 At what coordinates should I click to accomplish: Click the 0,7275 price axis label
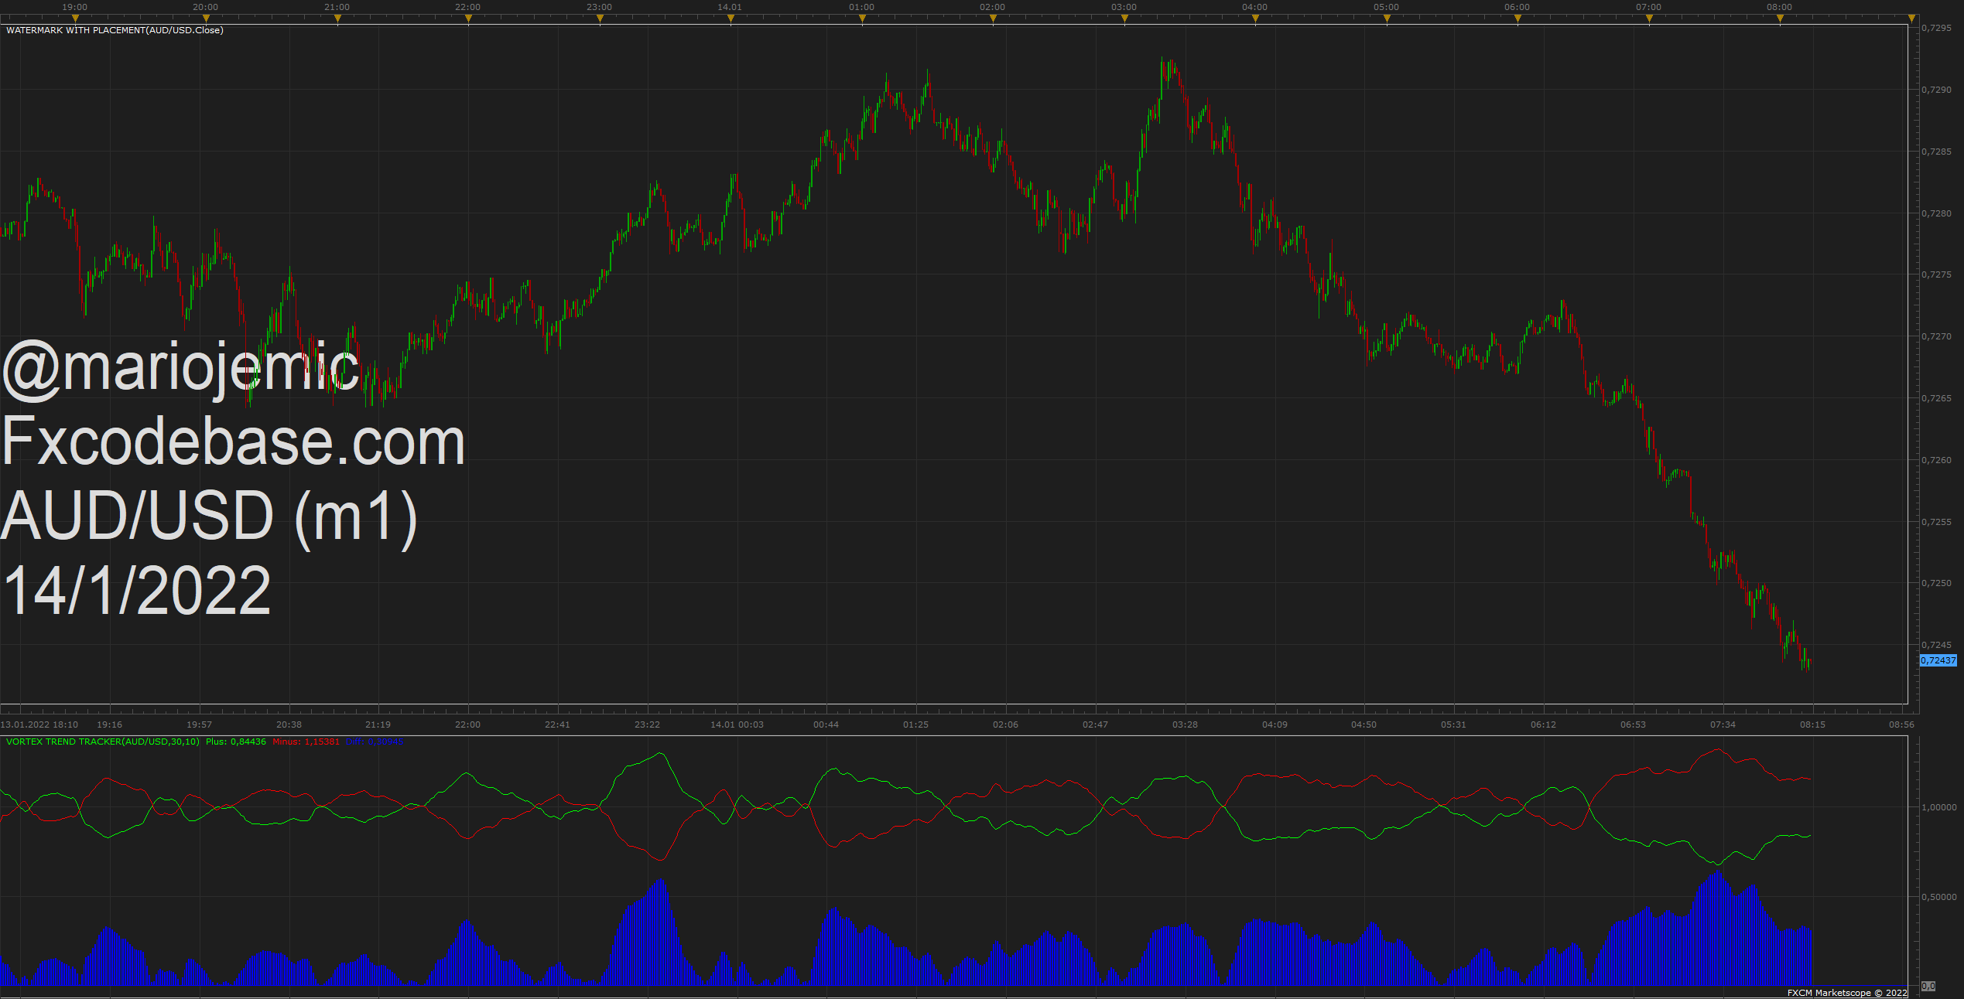(x=1936, y=274)
